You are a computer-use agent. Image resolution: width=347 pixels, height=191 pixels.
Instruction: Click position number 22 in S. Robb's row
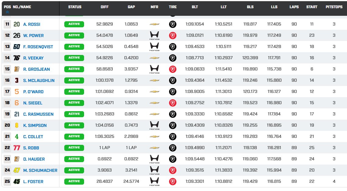7,148
